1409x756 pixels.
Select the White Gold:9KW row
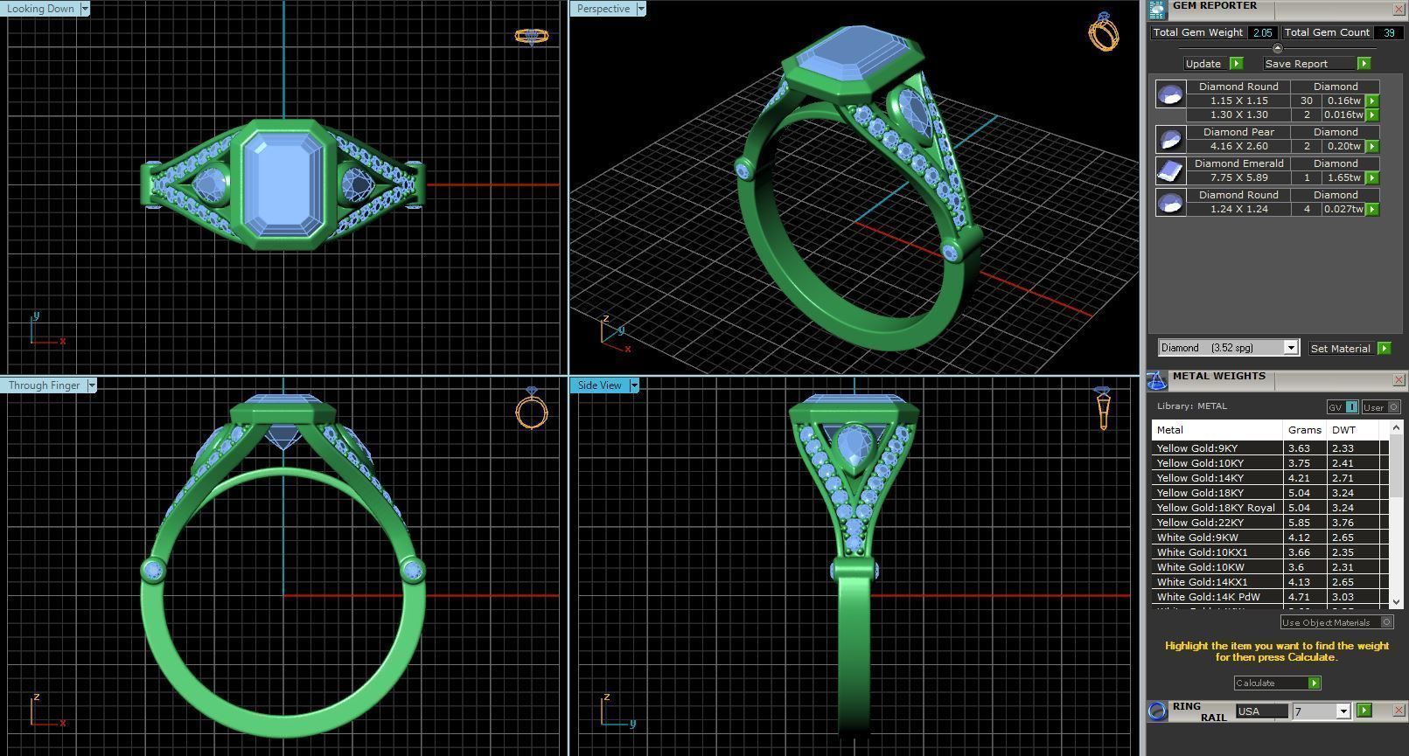[x=1270, y=538]
